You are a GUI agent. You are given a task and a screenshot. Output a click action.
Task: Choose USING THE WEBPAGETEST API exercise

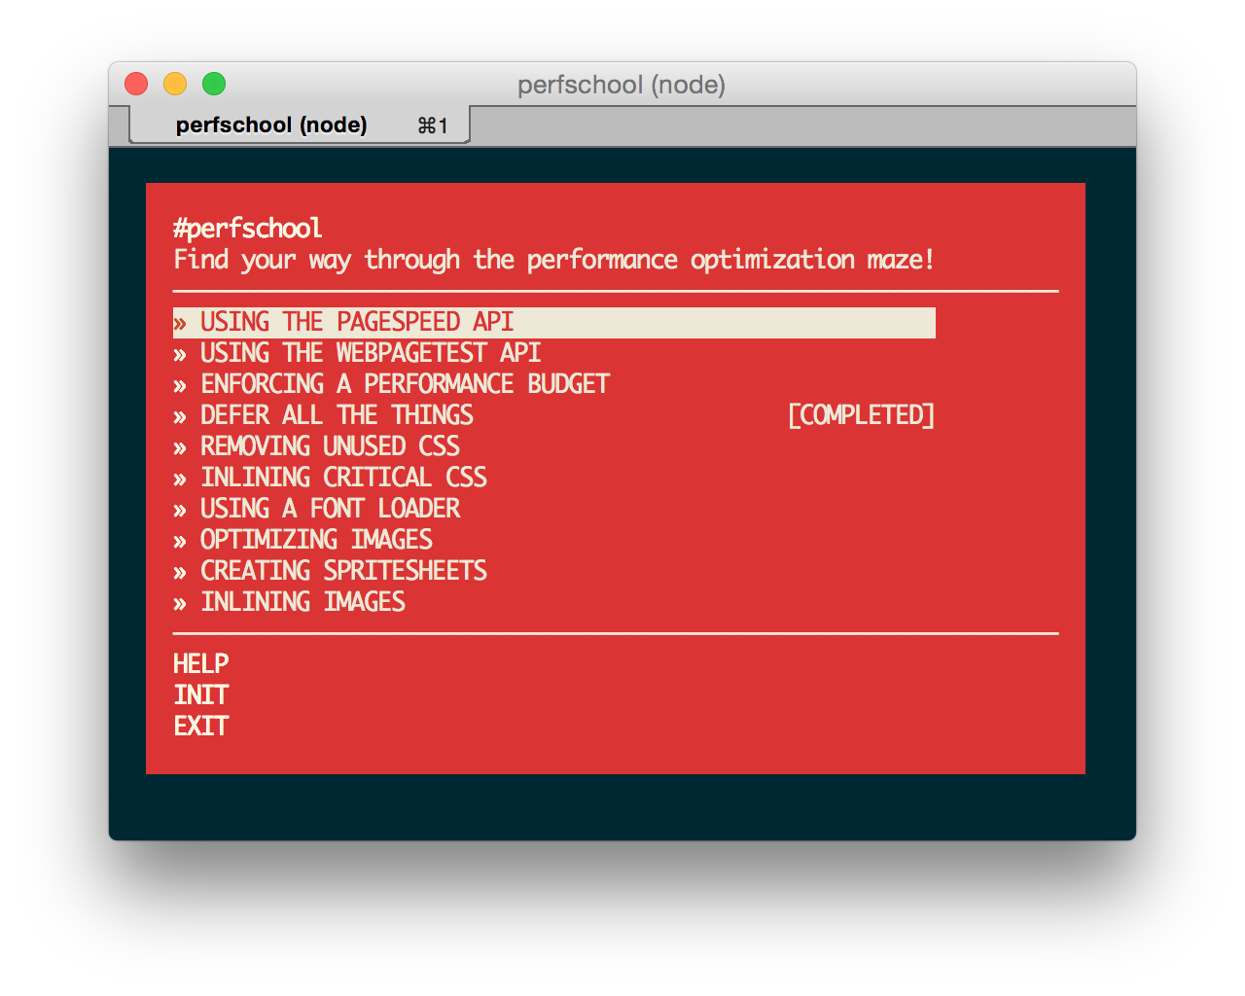[x=553, y=353]
